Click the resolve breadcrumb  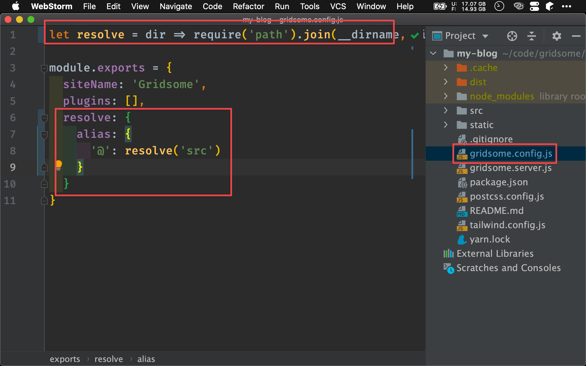click(x=109, y=359)
